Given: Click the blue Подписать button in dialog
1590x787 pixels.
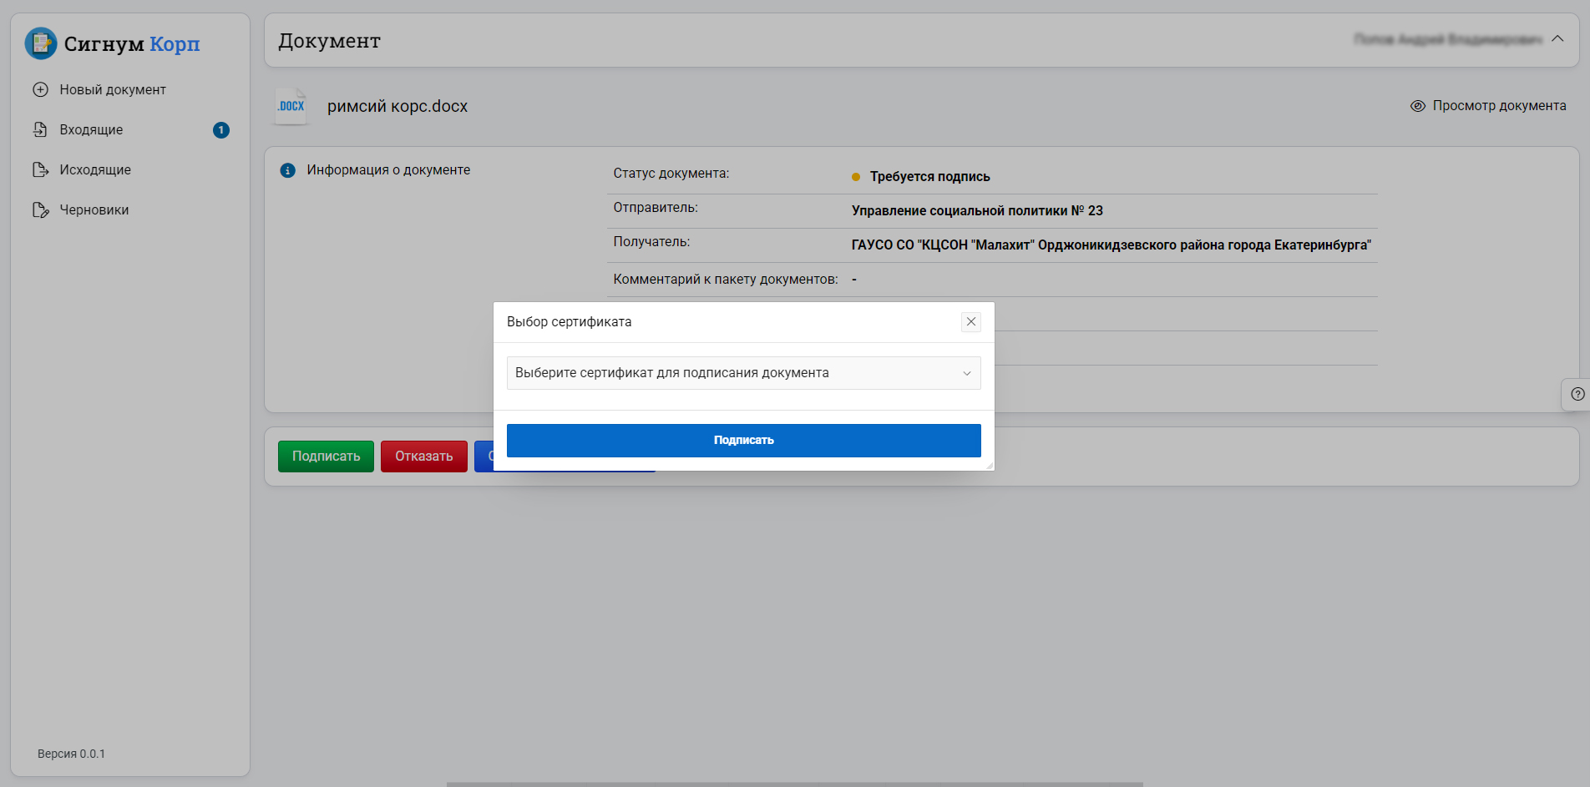Looking at the screenshot, I should pyautogui.click(x=744, y=441).
